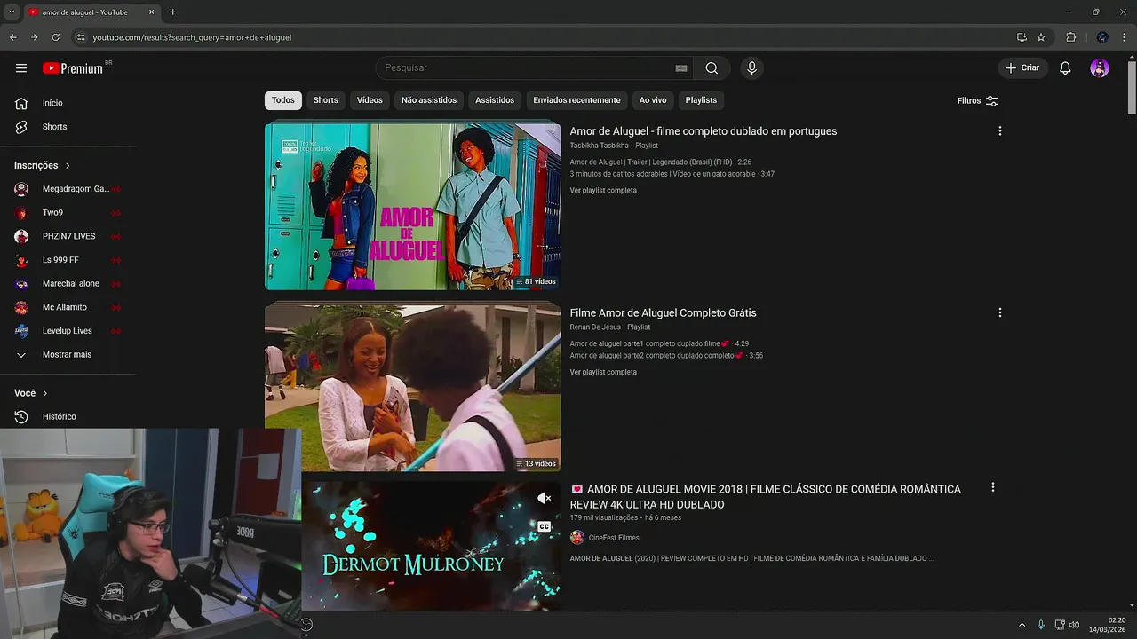Viewport: 1137px width, 639px height.
Task: Click the search magnifier button
Action: point(712,68)
